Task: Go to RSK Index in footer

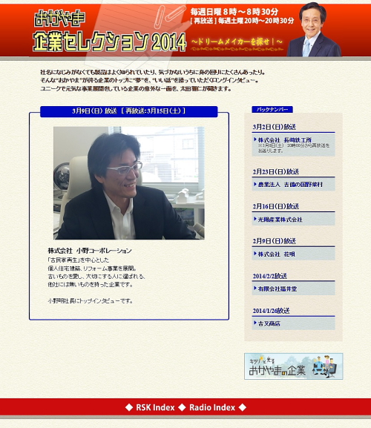Action: [x=155, y=407]
